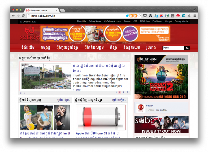The width and height of the screenshot is (208, 152).
Task: Open the Sabay News top link
Action: click(x=95, y=21)
